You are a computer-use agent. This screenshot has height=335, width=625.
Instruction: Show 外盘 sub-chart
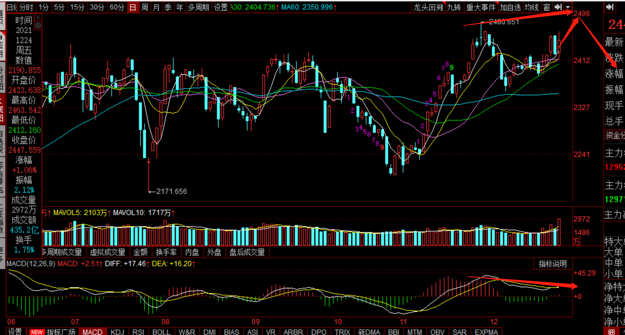tap(214, 252)
